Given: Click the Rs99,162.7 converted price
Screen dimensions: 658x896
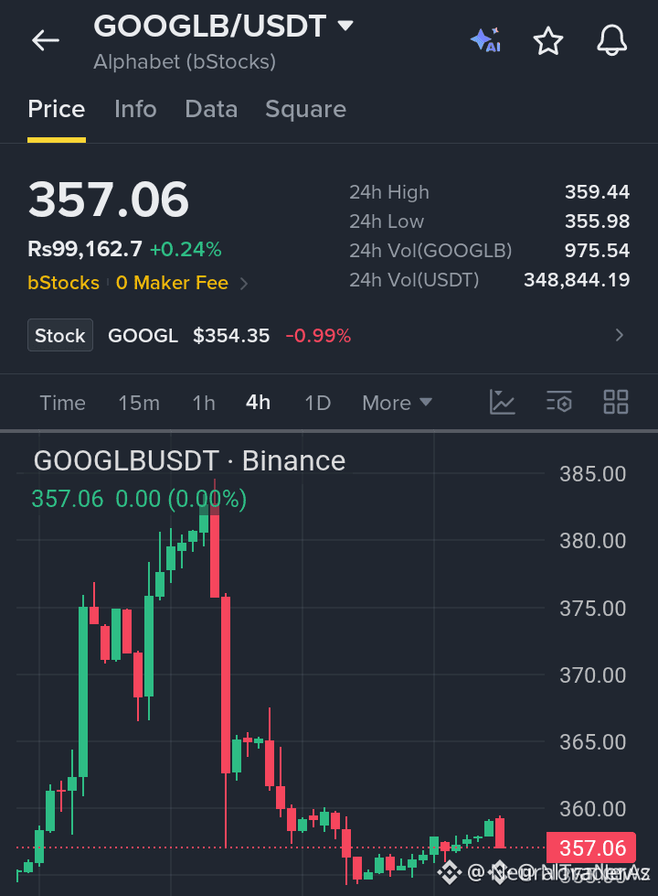Looking at the screenshot, I should (x=85, y=249).
